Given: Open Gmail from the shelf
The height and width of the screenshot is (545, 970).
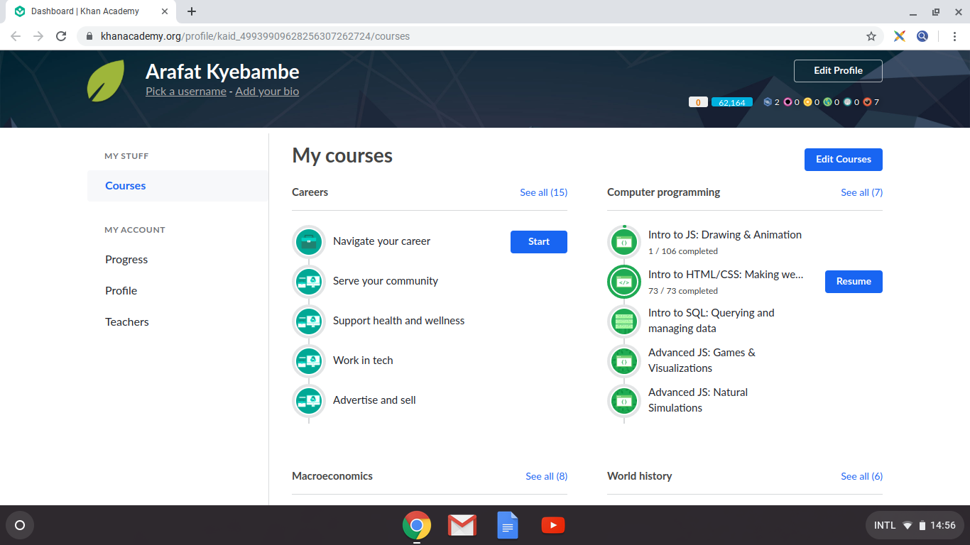Looking at the screenshot, I should (x=462, y=525).
